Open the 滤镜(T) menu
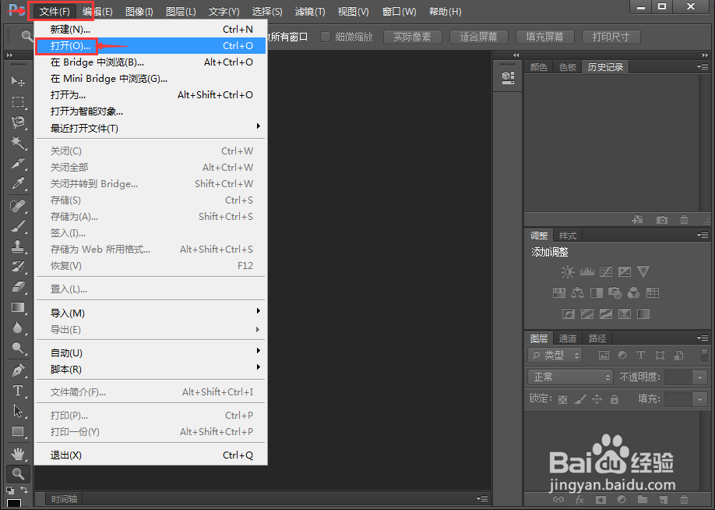715x510 pixels. (x=310, y=12)
